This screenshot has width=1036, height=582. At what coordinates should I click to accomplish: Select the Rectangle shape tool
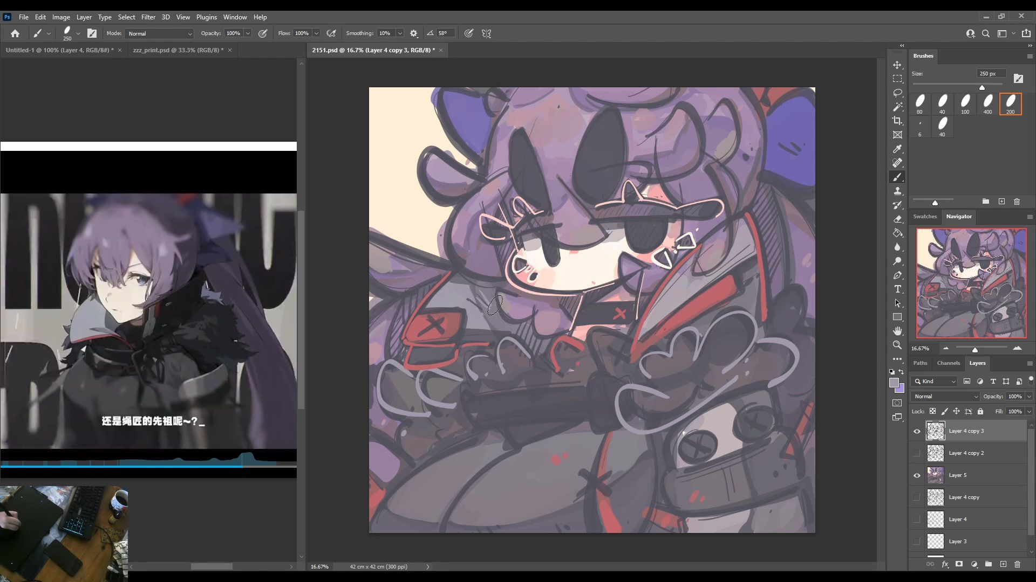897,317
